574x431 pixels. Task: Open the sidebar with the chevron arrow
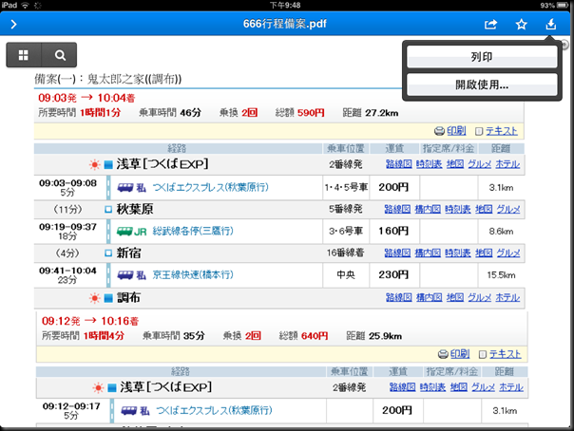[13, 24]
